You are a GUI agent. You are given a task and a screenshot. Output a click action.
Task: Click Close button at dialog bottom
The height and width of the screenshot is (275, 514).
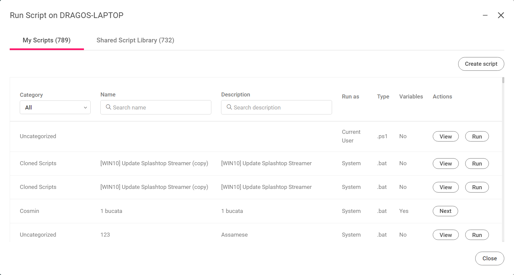coord(490,258)
